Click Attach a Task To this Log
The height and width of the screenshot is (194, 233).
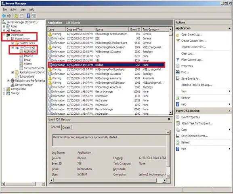click(x=196, y=85)
